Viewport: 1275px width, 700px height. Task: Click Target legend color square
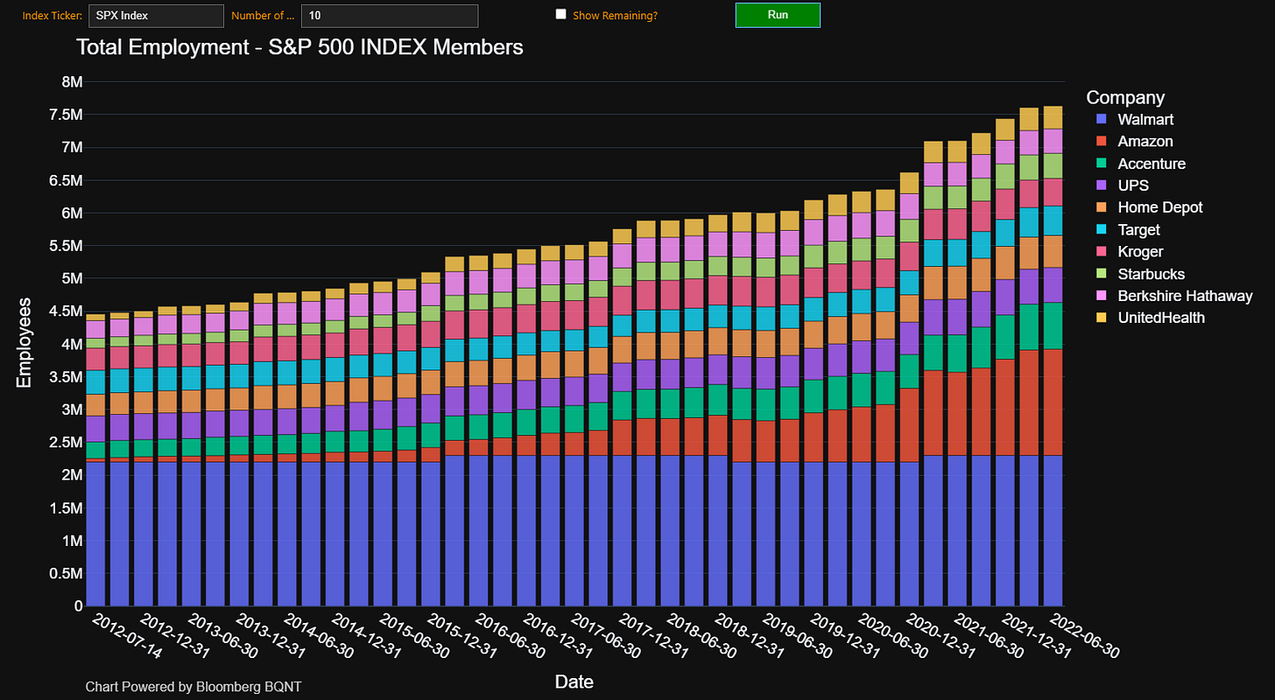(1102, 229)
